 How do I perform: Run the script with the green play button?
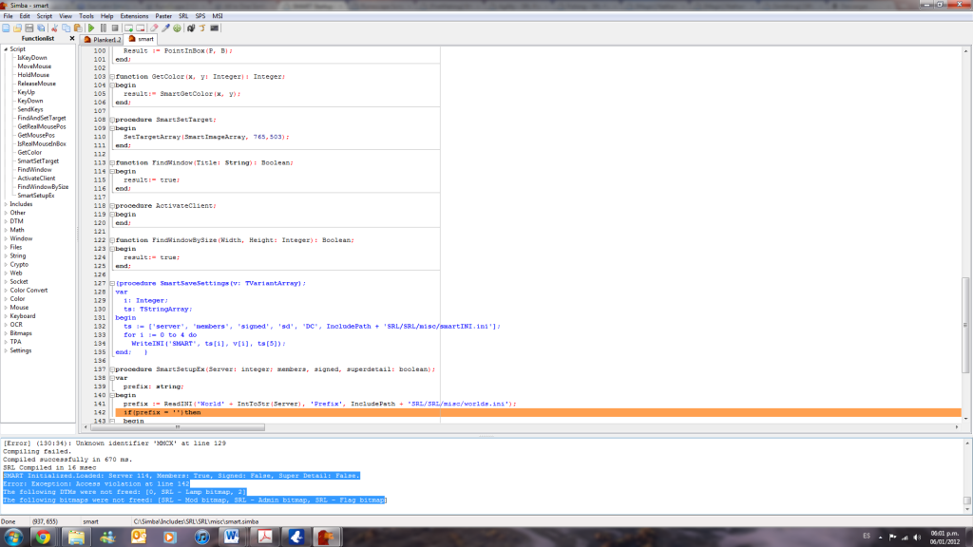[91, 28]
